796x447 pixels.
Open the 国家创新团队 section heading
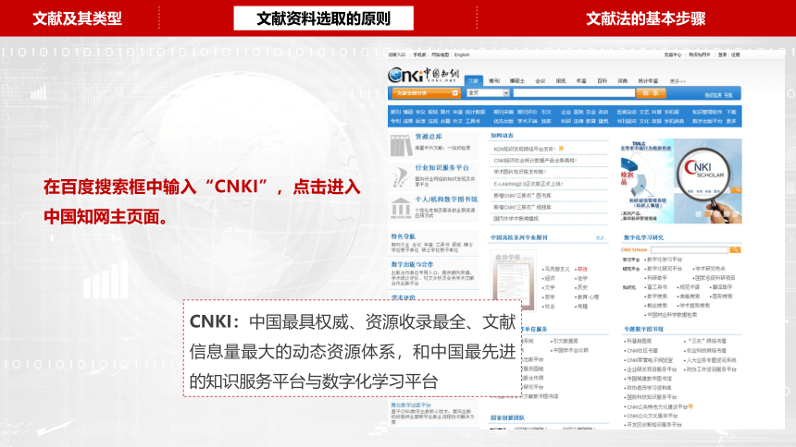507,418
